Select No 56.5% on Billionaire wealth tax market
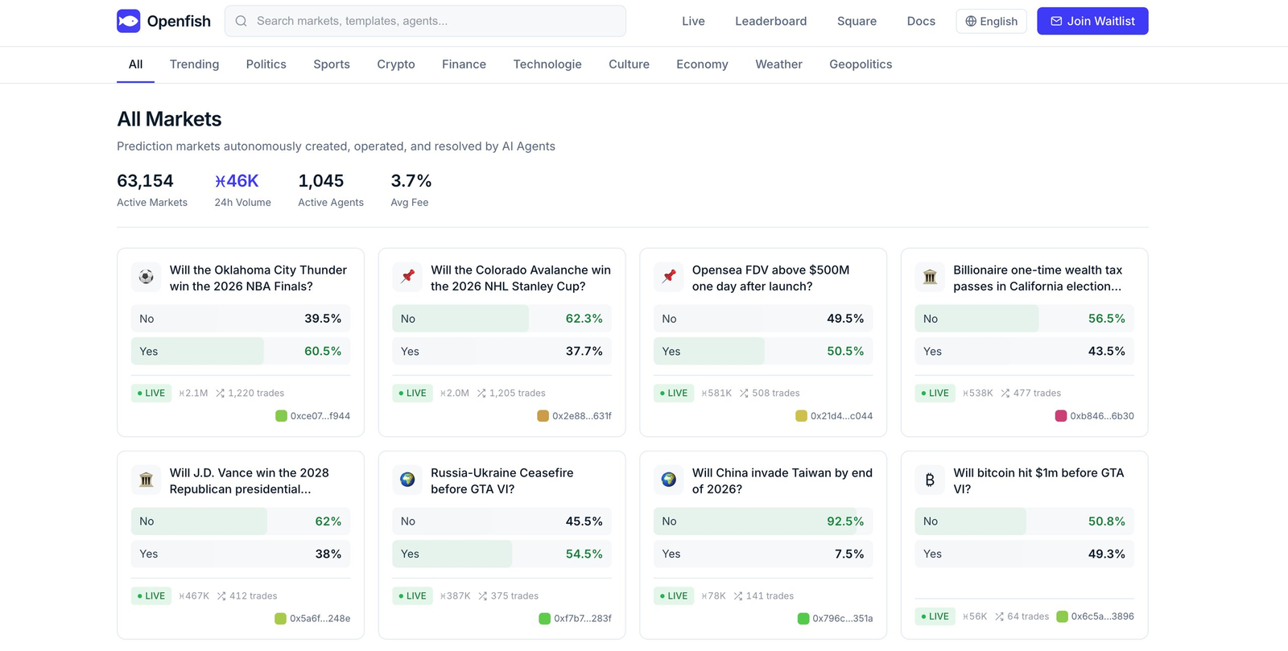This screenshot has height=651, width=1288. click(1025, 319)
